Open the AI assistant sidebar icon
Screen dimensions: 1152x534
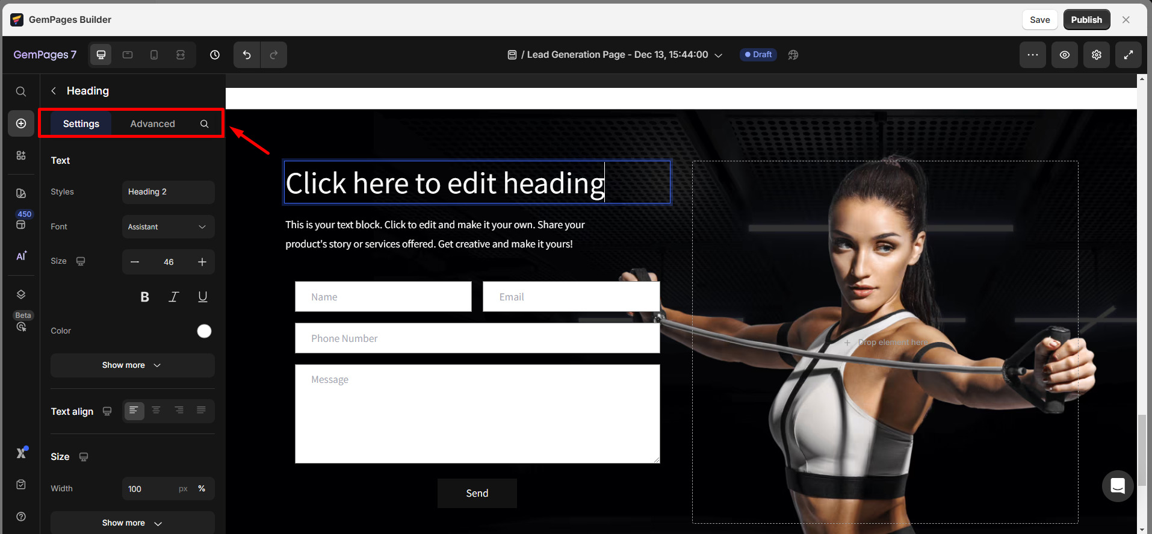(x=21, y=256)
